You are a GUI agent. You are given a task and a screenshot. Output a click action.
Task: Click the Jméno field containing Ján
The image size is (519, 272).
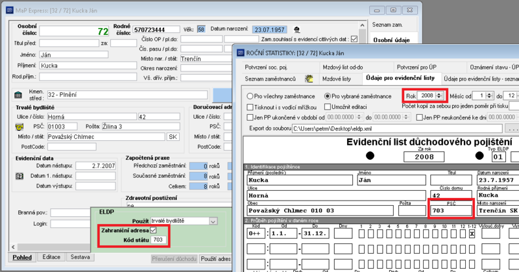pyautogui.click(x=73, y=55)
